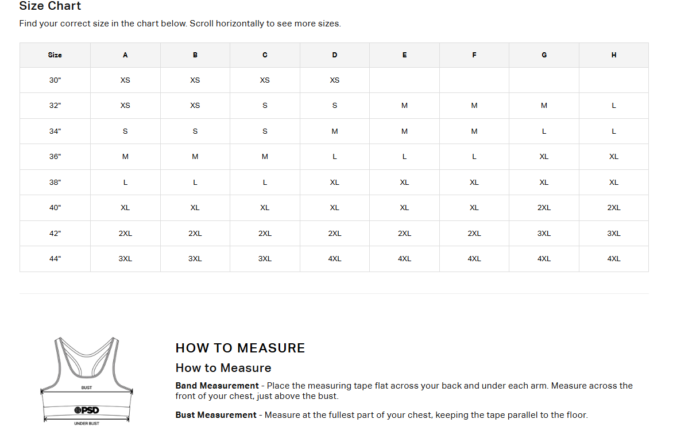This screenshot has width=673, height=446.
Task: Click the 44" band size row label
Action: (55, 259)
